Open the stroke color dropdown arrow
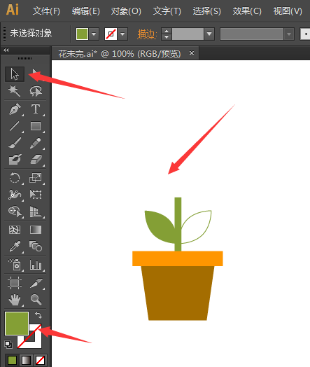The height and width of the screenshot is (367, 310). tap(122, 34)
